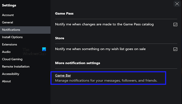Close the Settings window with X
This screenshot has height=104, width=182.
[x=177, y=4]
